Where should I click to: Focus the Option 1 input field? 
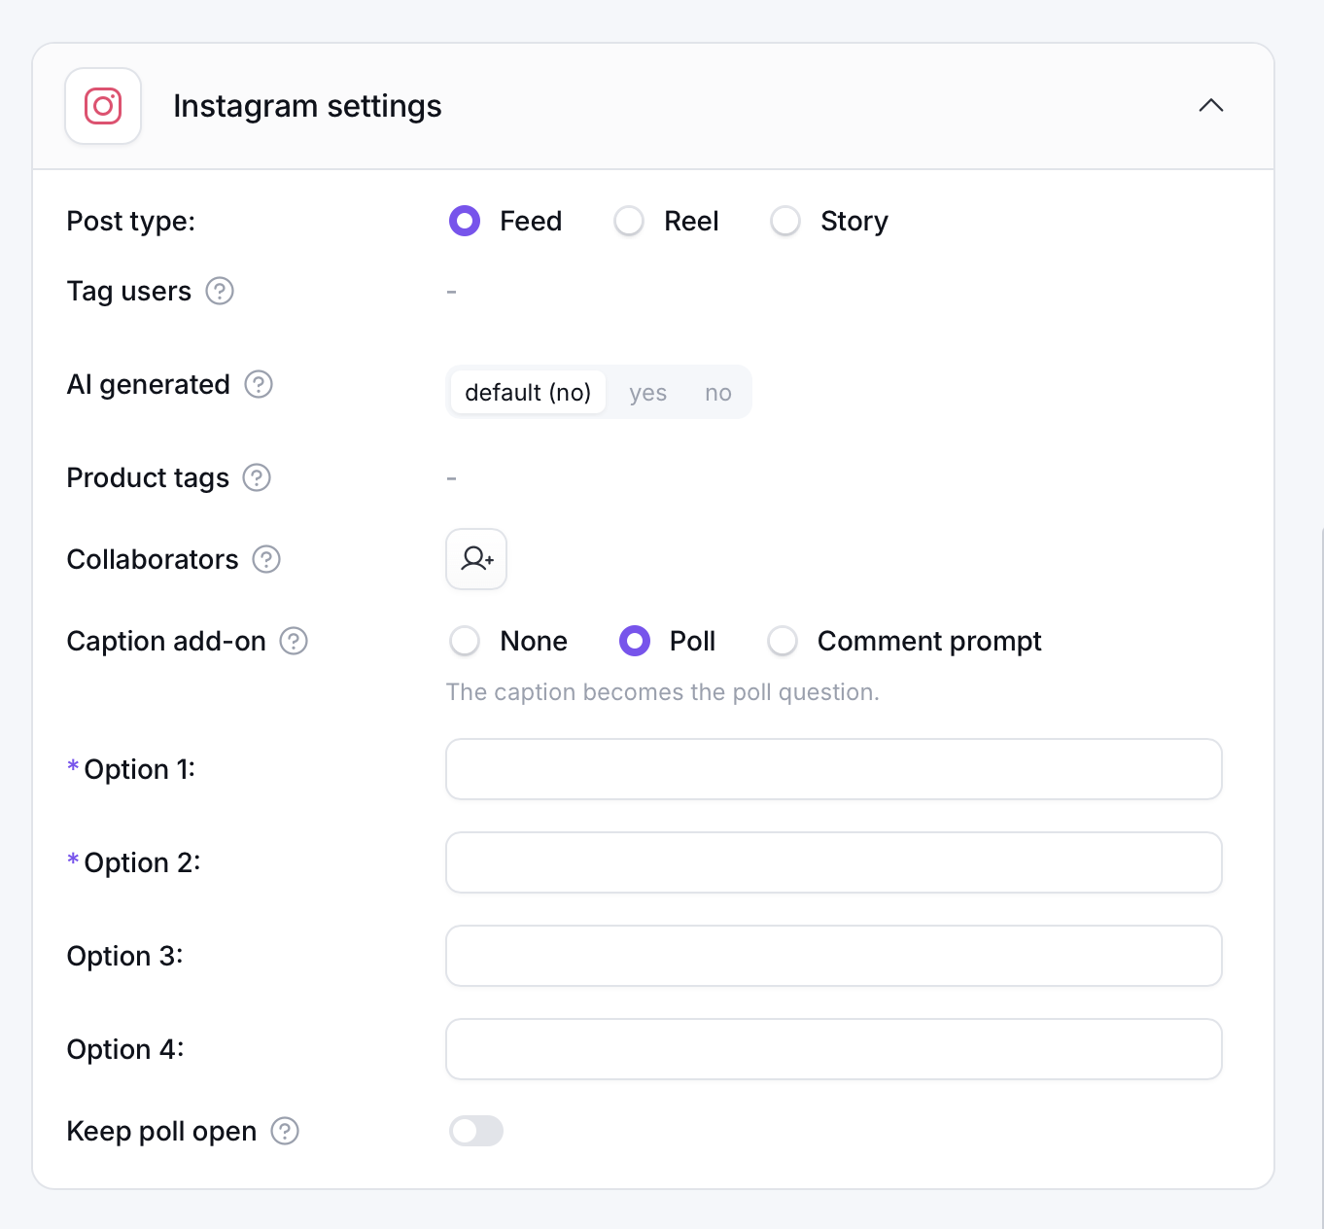point(834,769)
